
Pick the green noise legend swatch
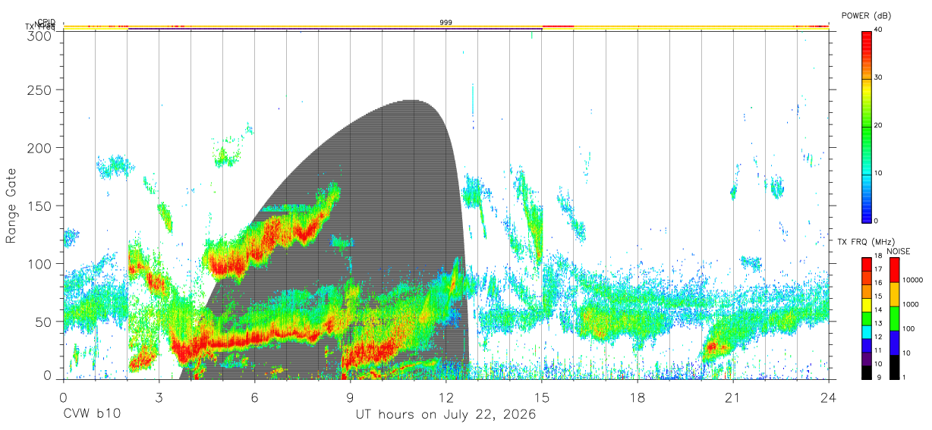coord(894,319)
